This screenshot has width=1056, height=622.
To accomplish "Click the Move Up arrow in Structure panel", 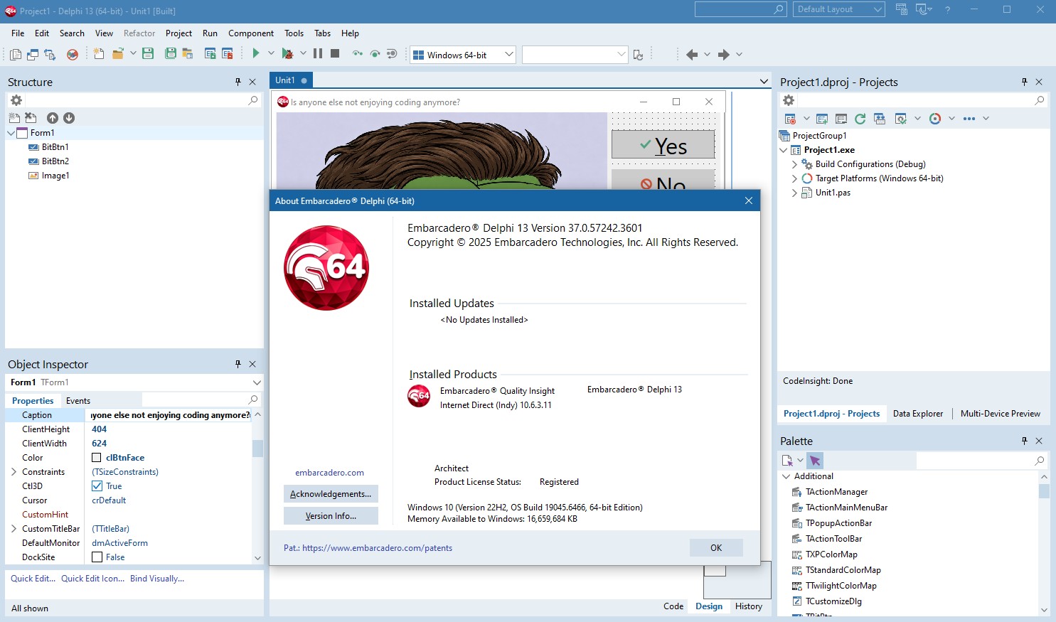I will pos(53,118).
